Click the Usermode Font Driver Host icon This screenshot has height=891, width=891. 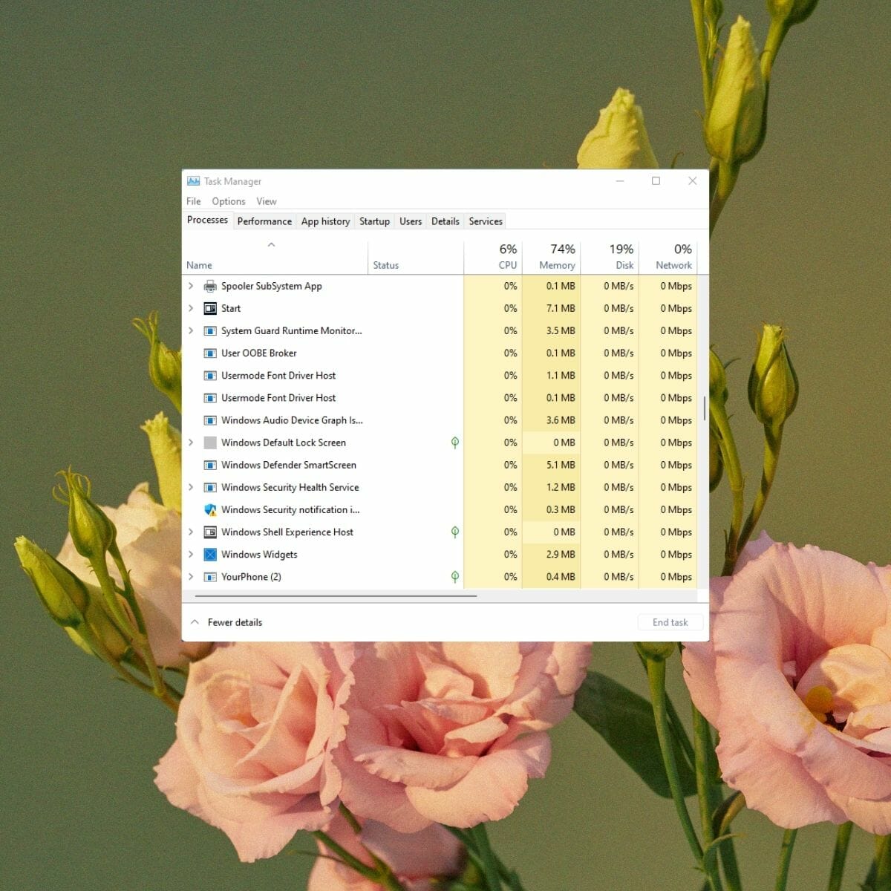click(x=210, y=376)
